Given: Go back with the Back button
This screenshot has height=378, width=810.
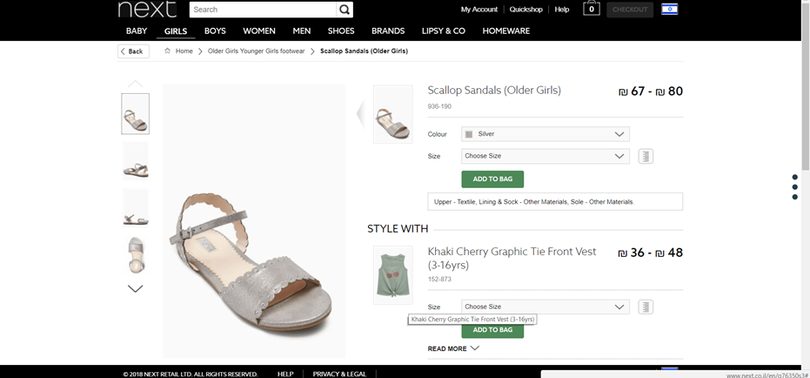Looking at the screenshot, I should [133, 51].
